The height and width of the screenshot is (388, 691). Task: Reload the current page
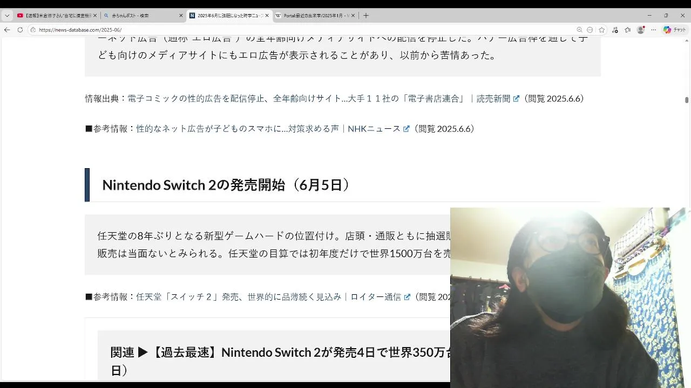click(20, 30)
